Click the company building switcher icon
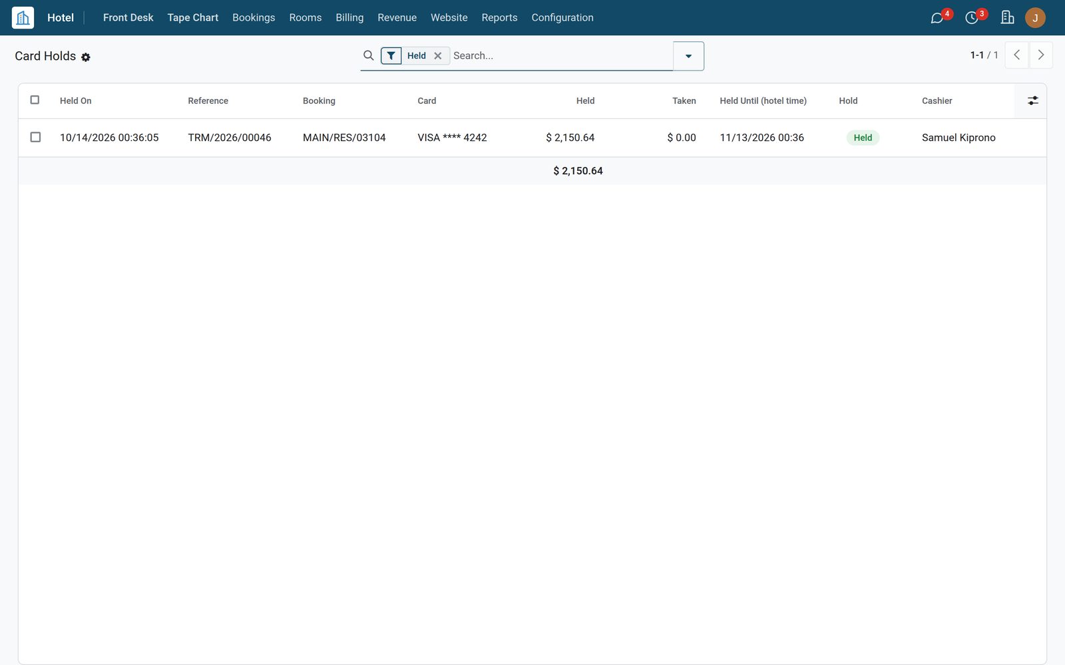 tap(1007, 17)
